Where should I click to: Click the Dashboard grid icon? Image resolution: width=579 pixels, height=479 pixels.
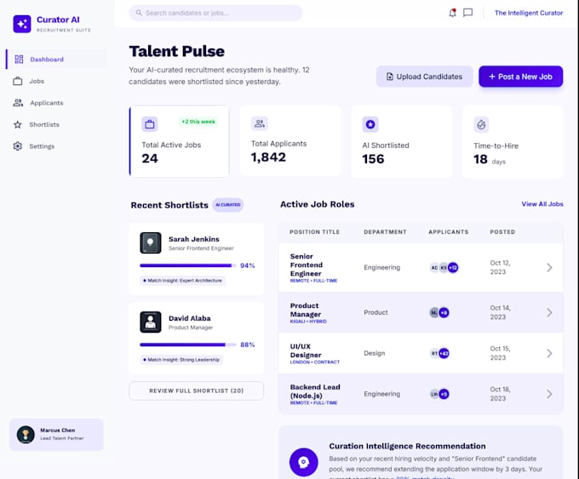[x=19, y=59]
